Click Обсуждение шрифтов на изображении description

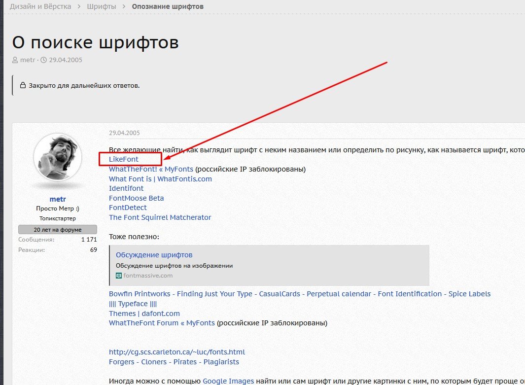coord(174,266)
